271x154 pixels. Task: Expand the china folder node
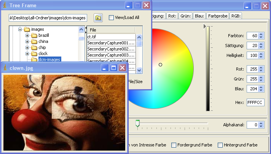[27, 41]
